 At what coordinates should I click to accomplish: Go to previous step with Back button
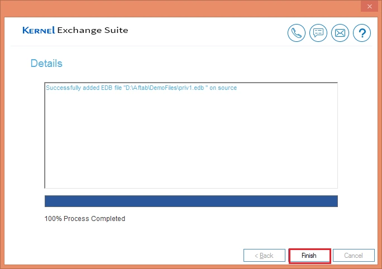[x=264, y=256]
